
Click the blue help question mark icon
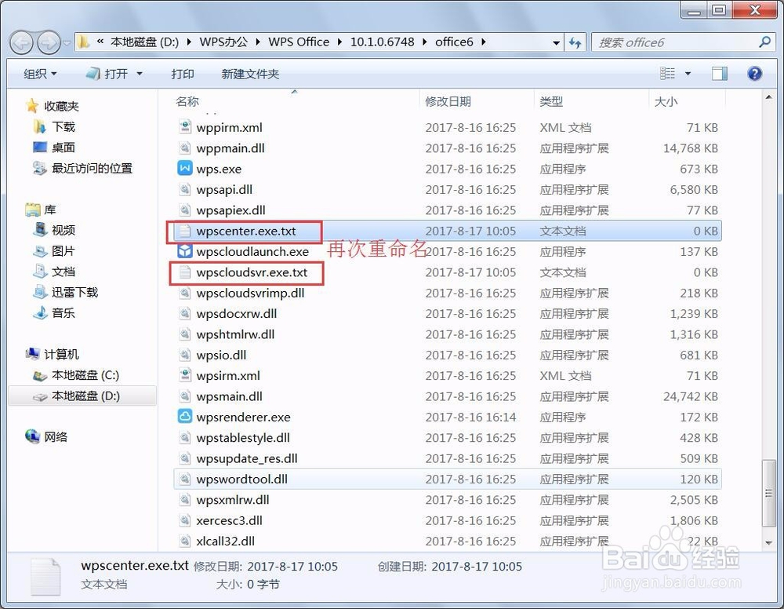(x=754, y=74)
